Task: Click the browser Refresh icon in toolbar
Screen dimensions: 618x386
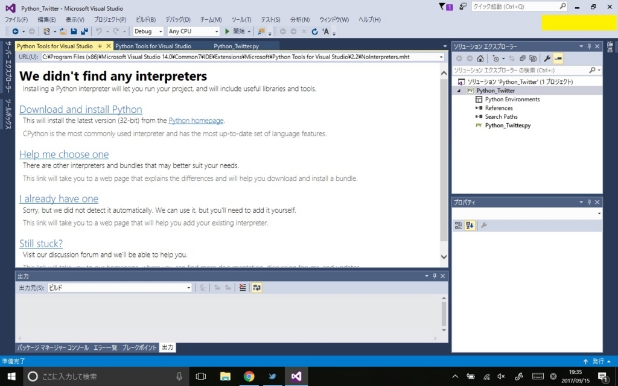Action: [x=314, y=31]
